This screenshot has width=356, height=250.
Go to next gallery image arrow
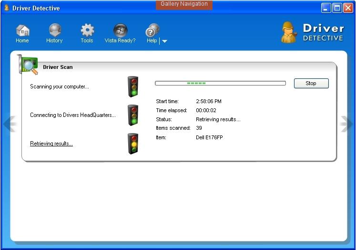tap(346, 124)
